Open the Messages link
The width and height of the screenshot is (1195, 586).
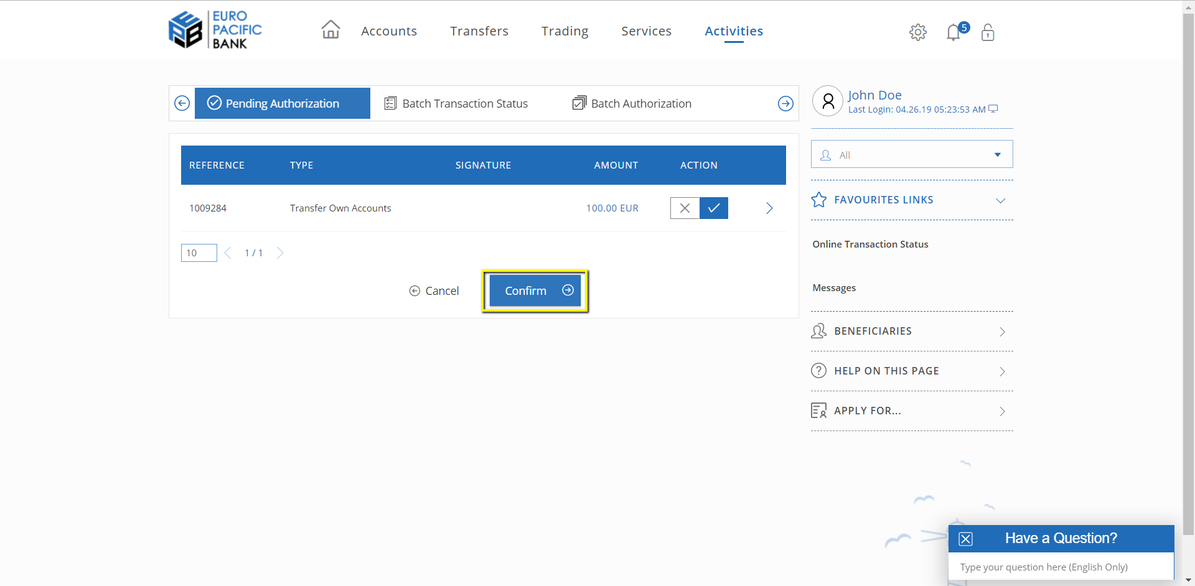pos(834,288)
